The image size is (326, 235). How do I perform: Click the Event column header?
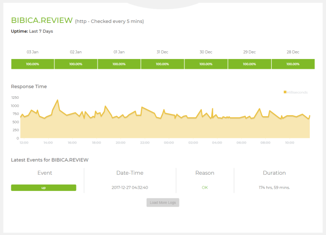coord(45,173)
